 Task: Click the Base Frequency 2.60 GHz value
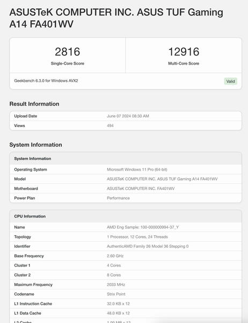[x=115, y=256]
